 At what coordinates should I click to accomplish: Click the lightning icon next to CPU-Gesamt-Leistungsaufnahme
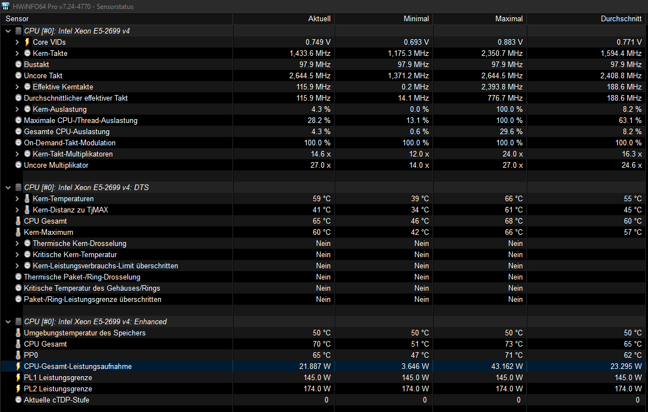pos(18,366)
